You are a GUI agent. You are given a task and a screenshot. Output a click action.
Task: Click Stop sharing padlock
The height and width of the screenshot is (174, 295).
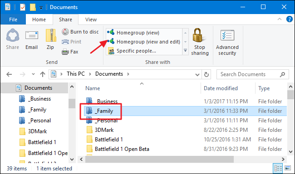pos(200,42)
